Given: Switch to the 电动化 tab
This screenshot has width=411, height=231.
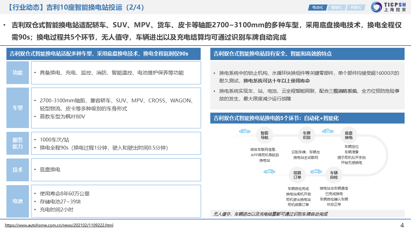Looking at the screenshot, I should pyautogui.click(x=317, y=7).
